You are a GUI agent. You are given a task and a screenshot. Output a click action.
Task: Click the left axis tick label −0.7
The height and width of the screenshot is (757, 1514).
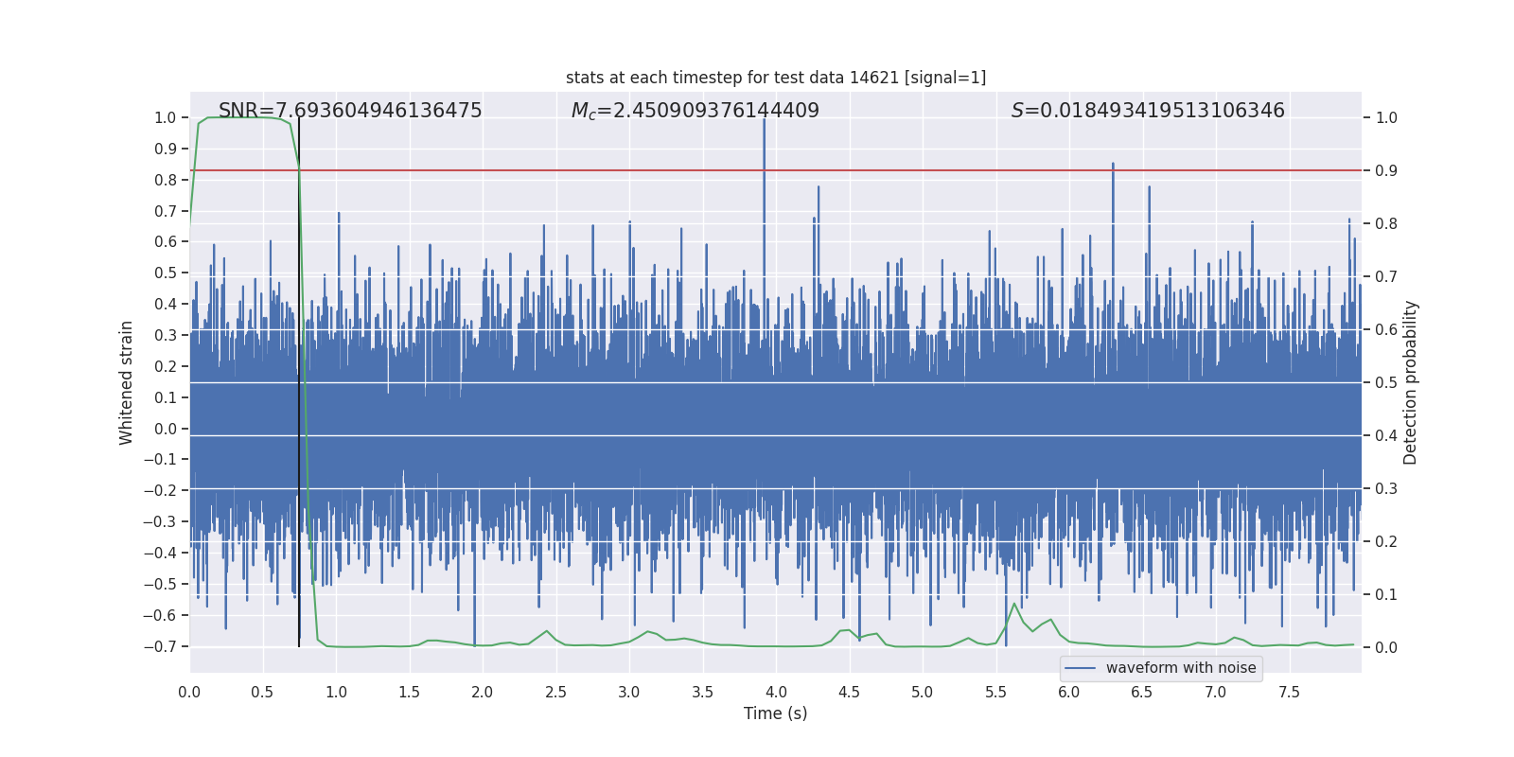point(160,646)
